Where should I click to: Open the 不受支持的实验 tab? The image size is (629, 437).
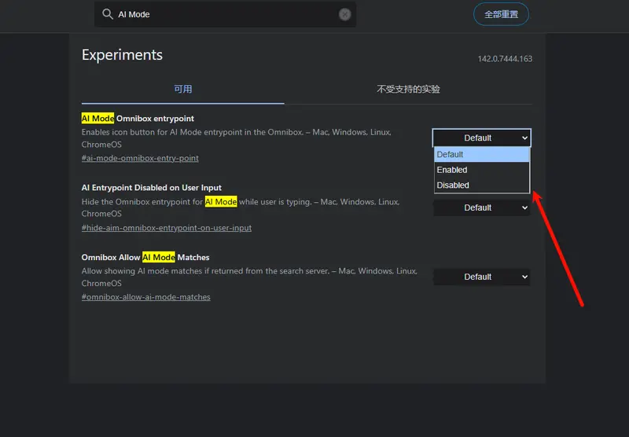(x=408, y=89)
